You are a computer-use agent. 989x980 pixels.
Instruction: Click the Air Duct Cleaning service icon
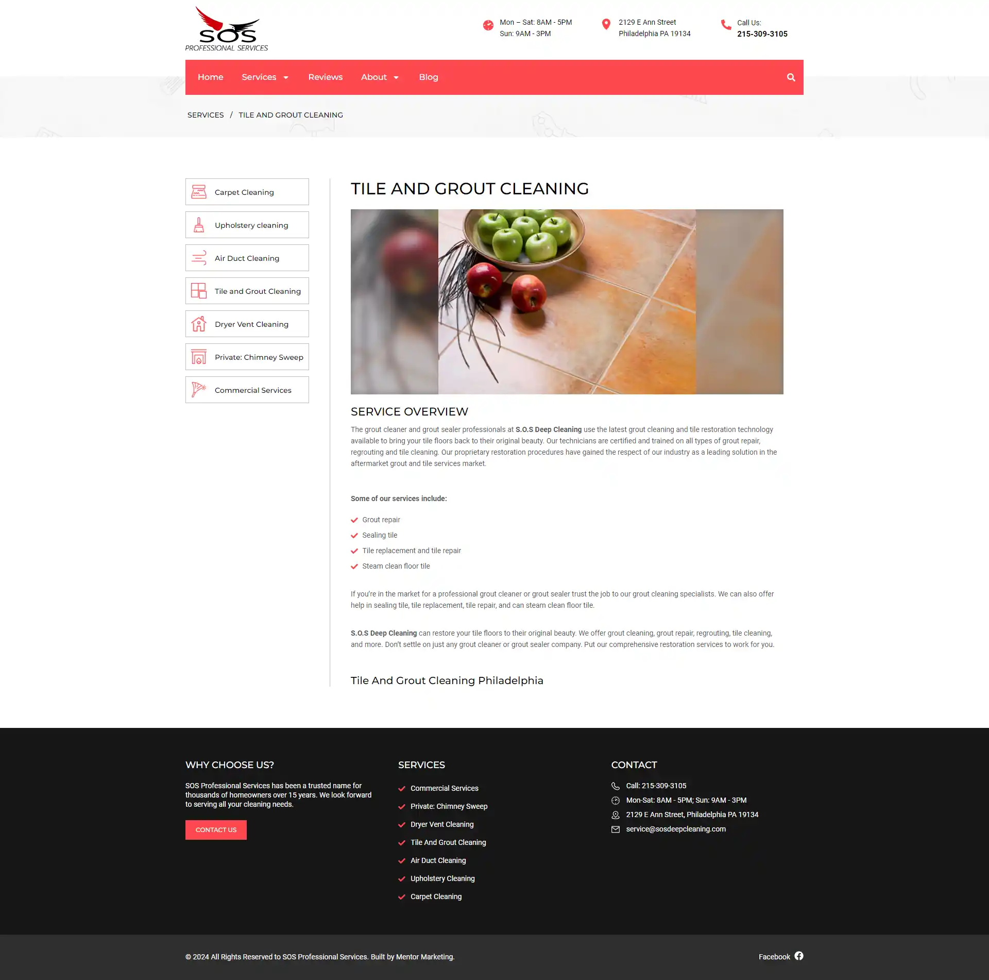(197, 258)
